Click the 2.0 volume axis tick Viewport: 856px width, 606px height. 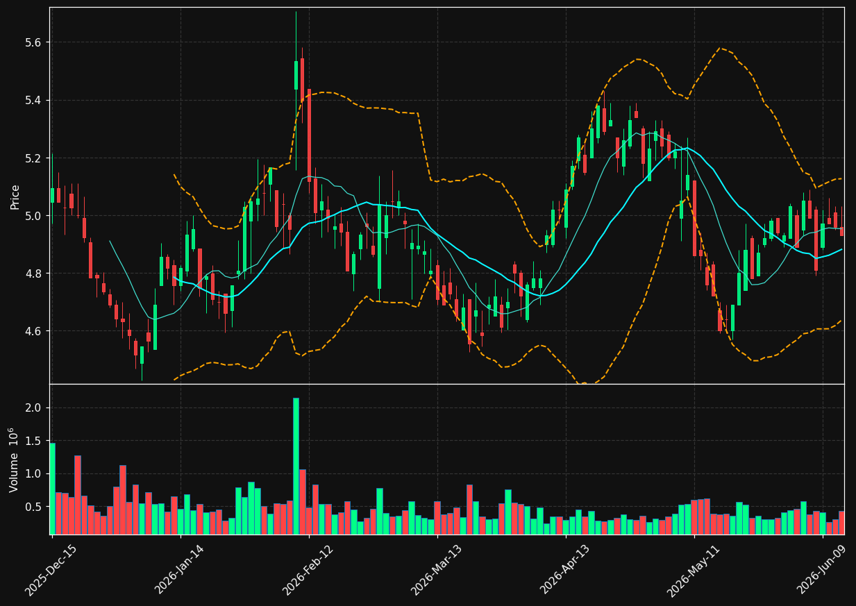click(34, 407)
